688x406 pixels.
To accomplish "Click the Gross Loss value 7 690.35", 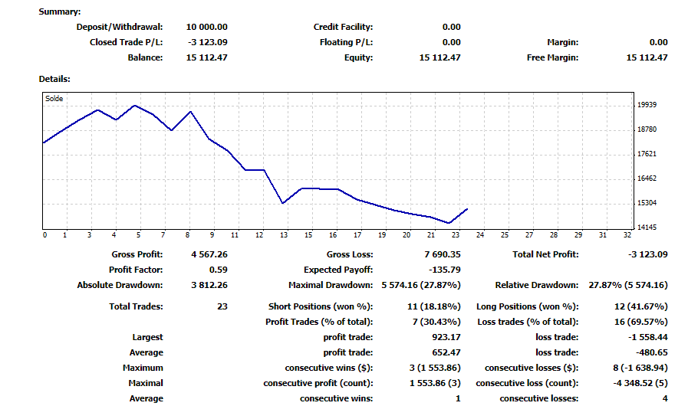I will [443, 254].
